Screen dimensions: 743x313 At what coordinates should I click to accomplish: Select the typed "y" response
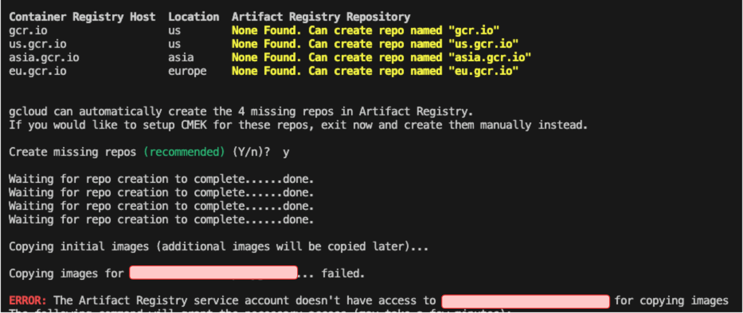[286, 153]
